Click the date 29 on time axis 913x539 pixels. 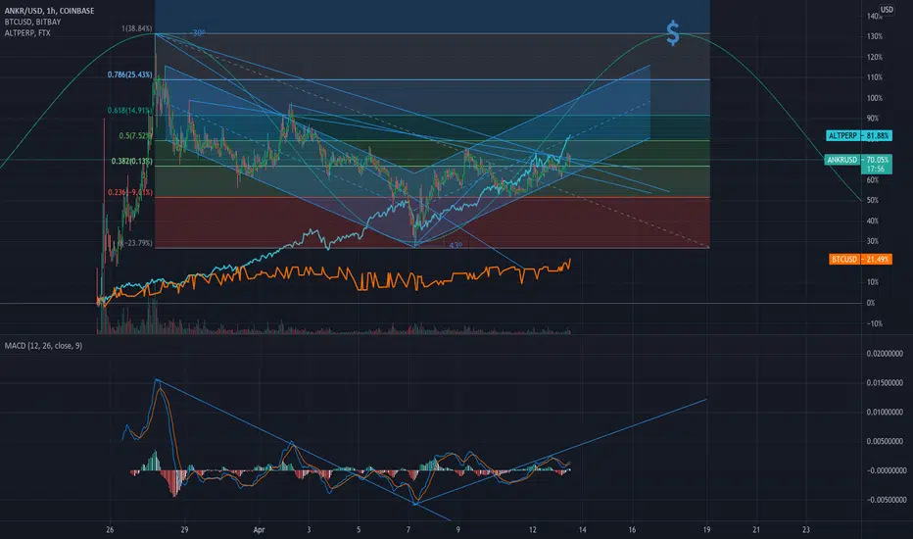click(184, 529)
